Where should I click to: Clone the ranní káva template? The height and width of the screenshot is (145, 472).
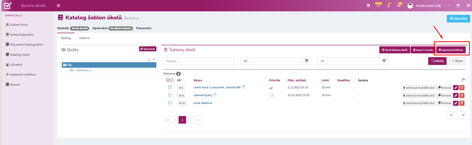[444, 88]
